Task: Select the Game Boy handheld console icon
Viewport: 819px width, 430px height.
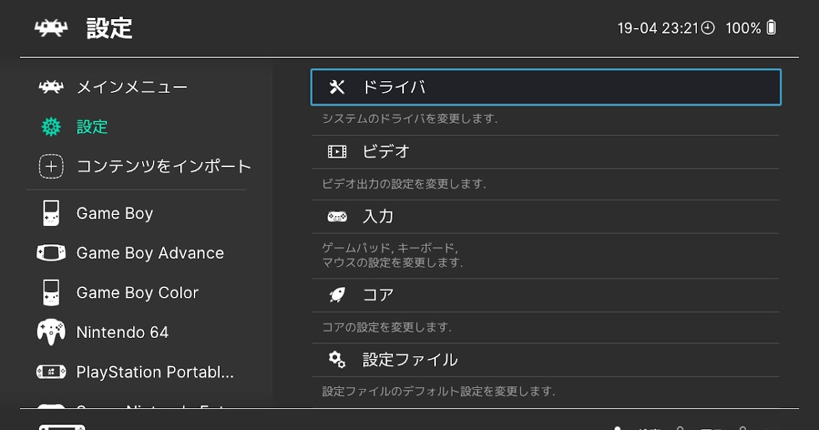Action: click(49, 213)
